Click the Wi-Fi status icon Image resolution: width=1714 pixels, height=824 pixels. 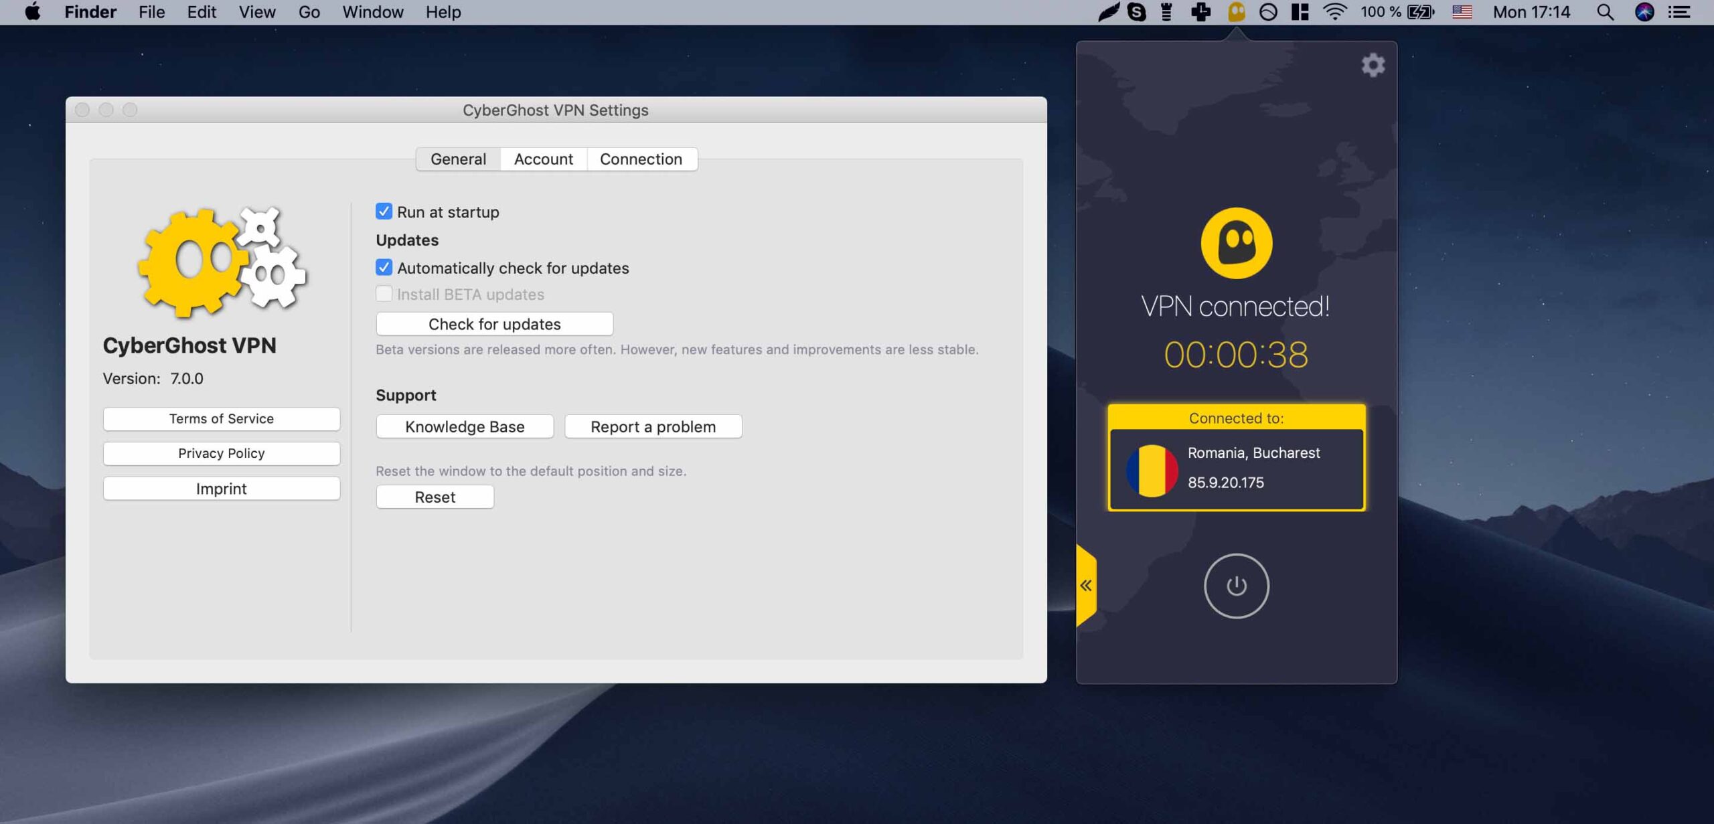1334,12
